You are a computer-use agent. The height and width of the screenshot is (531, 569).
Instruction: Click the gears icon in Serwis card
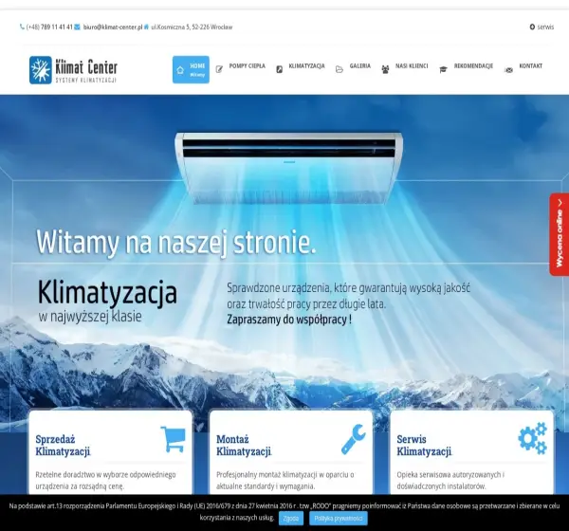[x=532, y=438]
